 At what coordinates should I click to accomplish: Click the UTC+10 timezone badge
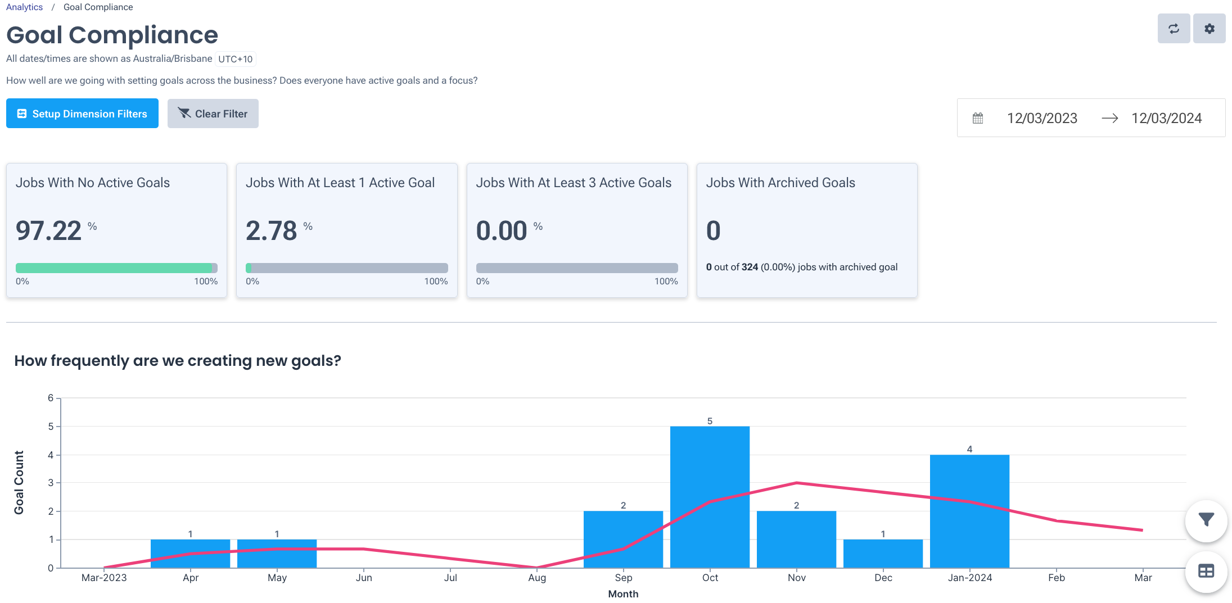coord(235,58)
